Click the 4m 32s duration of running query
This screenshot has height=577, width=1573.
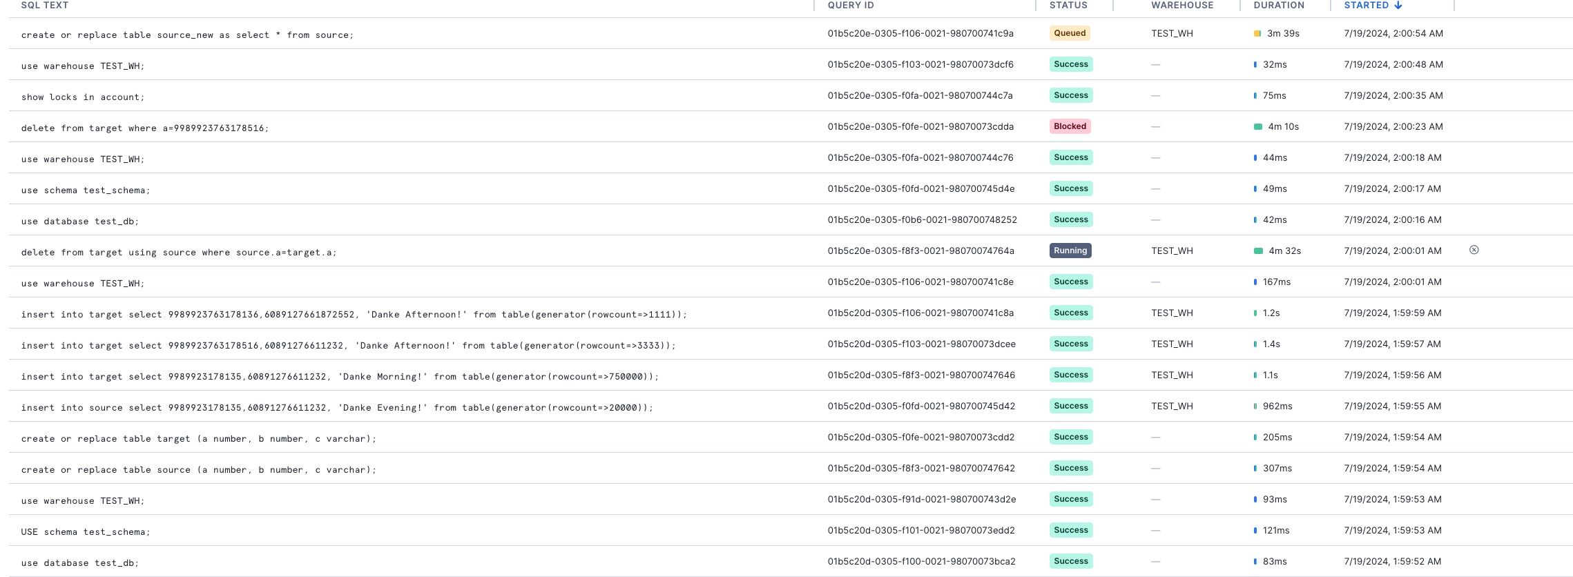1284,251
